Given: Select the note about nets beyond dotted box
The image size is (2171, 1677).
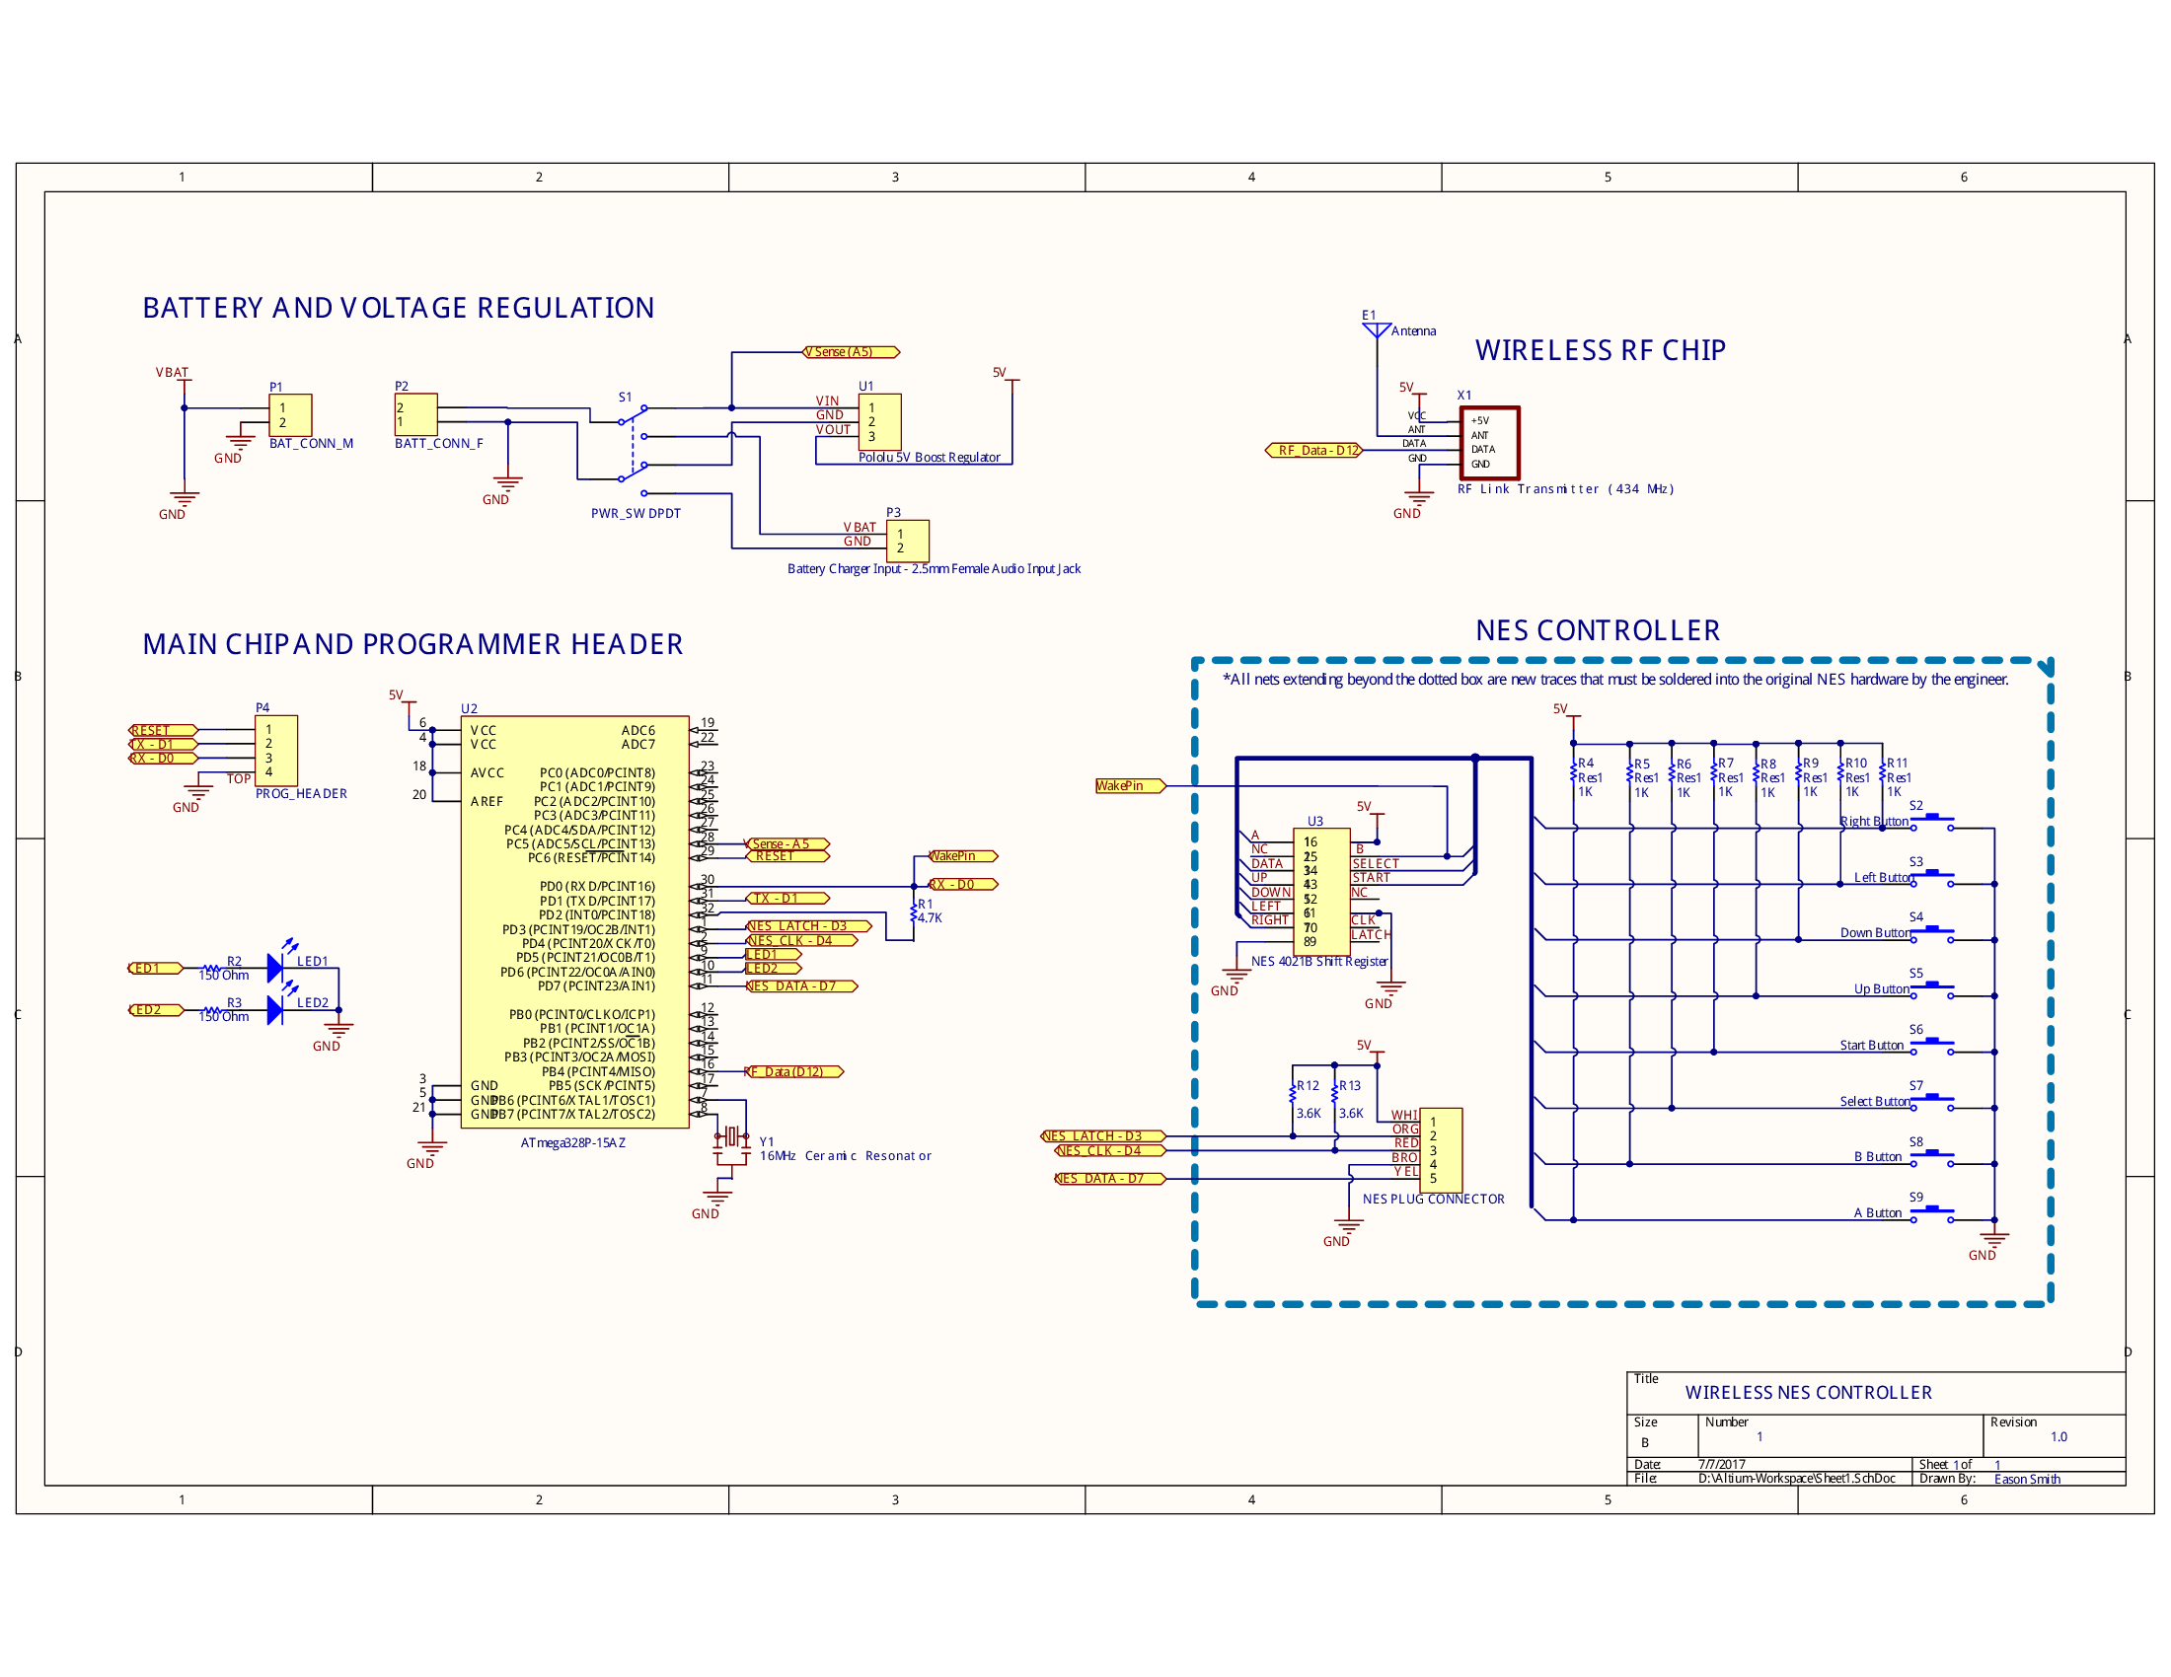Looking at the screenshot, I should coord(1615,680).
